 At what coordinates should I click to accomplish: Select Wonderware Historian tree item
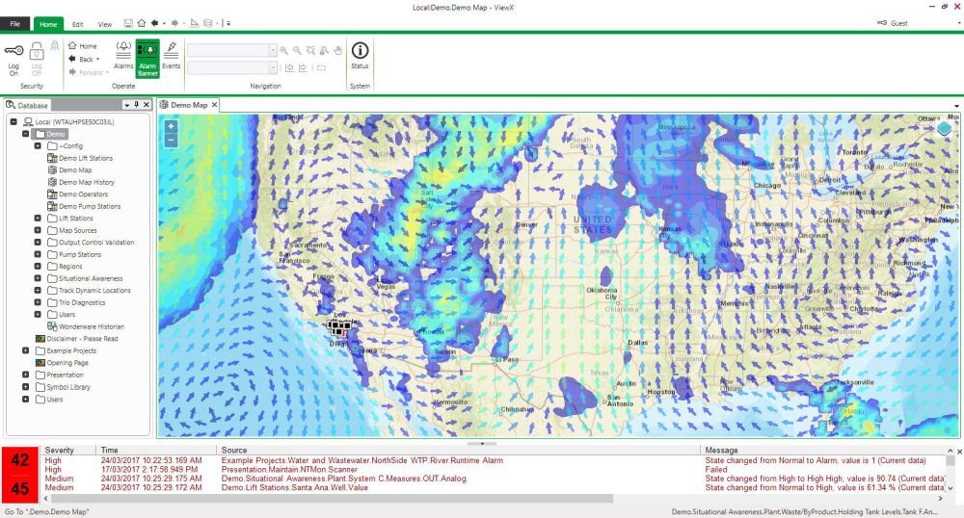(91, 326)
